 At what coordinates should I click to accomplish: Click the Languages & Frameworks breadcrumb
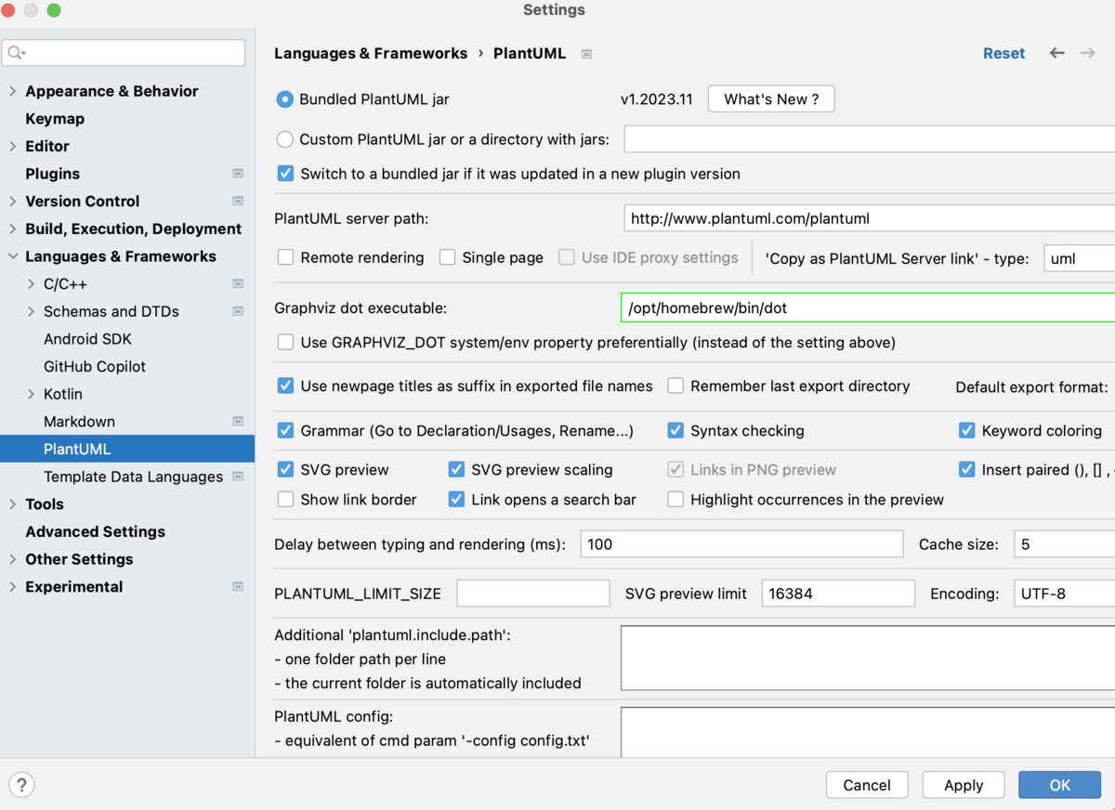tap(371, 53)
